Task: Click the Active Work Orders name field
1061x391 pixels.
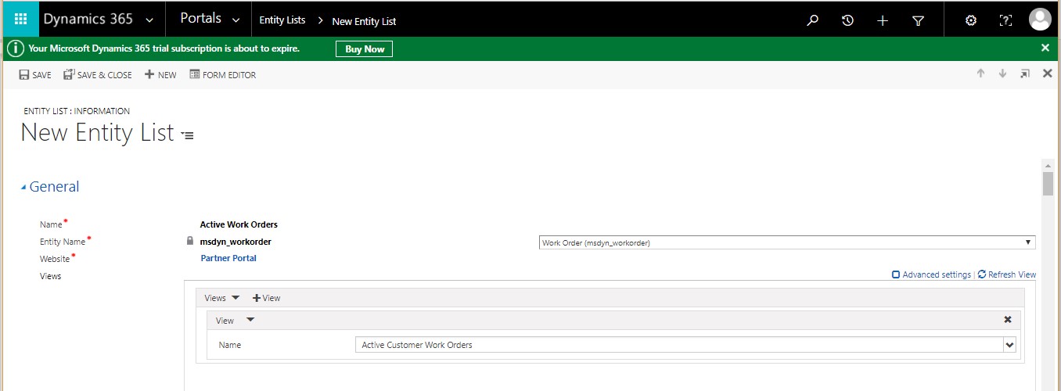Action: tap(239, 224)
